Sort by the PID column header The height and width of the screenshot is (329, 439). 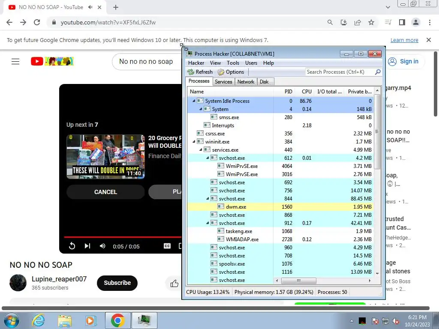284,92
